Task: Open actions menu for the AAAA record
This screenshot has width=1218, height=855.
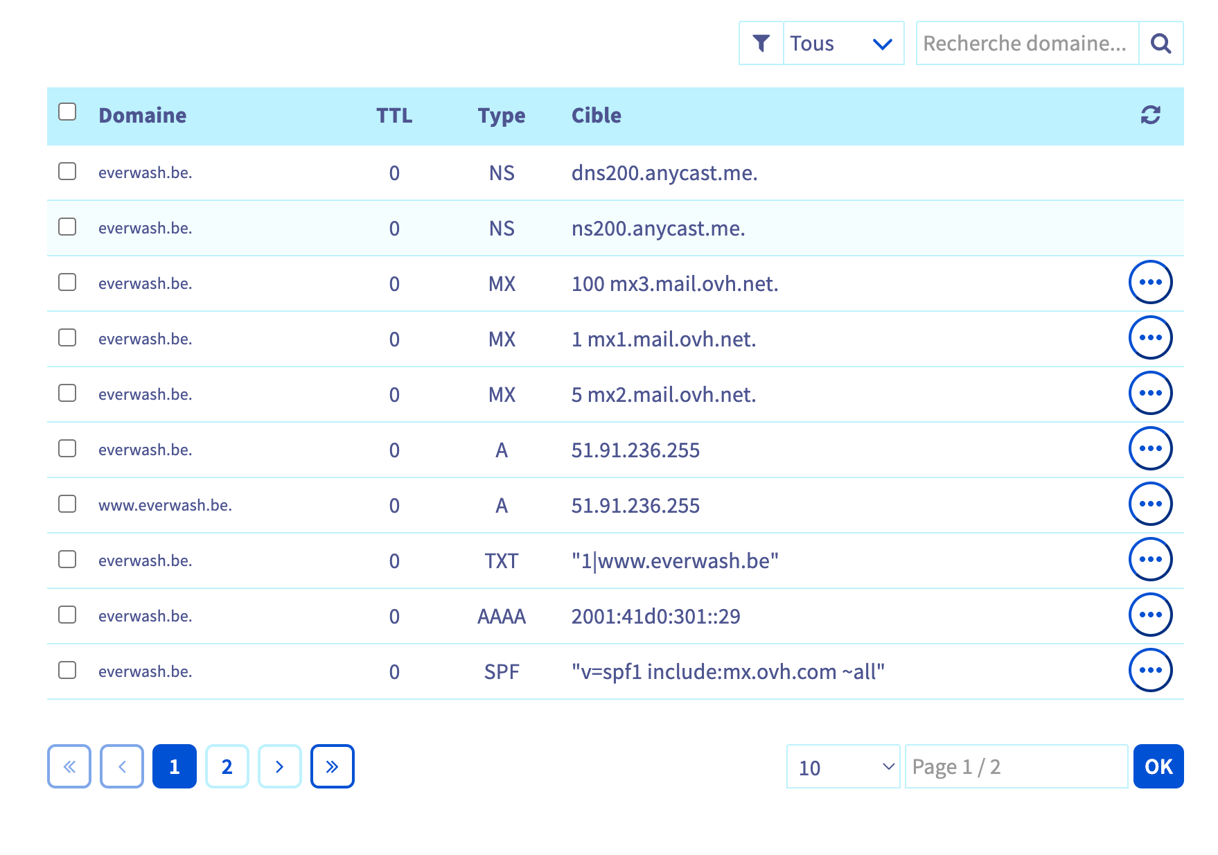Action: coord(1150,615)
